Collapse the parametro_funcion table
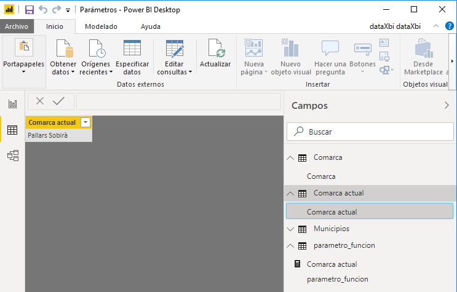This screenshot has height=292, width=457. point(290,245)
